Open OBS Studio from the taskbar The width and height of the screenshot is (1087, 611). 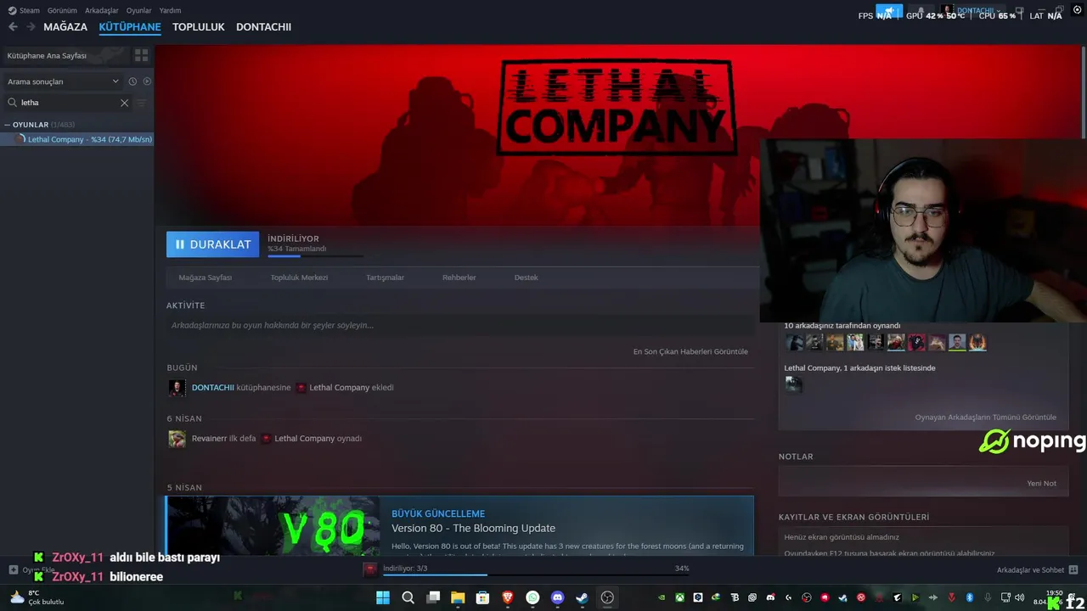607,597
